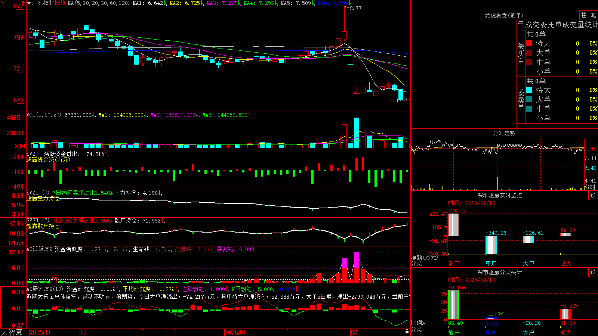Click the X10 volume scale box
This screenshot has height=336, width=598.
click(20, 146)
